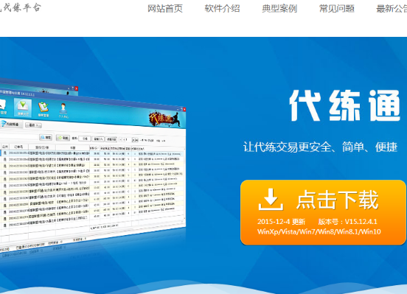Click the software window screenshot thumbnail
Viewport: 407px width, 294px height.
coord(93,166)
